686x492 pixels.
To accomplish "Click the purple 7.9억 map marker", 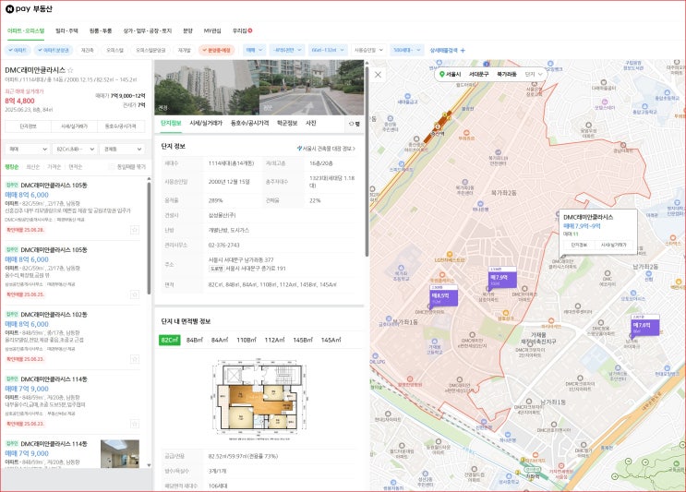I will 502,277.
